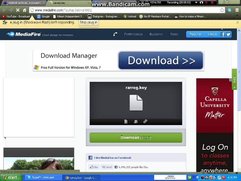The height and width of the screenshot is (181, 241).
Task: Click the large file thumbnail for rarreg.key
Action: (x=136, y=103)
